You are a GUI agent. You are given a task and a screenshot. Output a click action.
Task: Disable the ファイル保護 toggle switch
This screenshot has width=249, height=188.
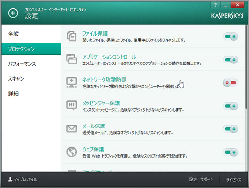click(231, 36)
